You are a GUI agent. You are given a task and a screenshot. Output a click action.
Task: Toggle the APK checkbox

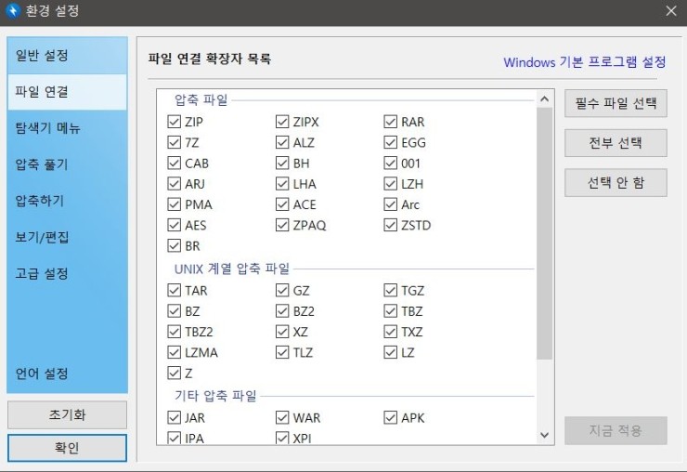(x=390, y=417)
